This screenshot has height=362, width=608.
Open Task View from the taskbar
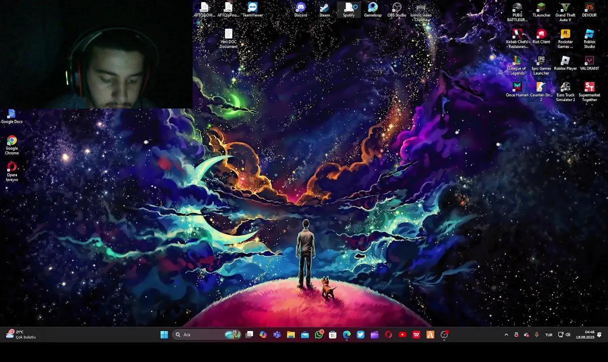point(249,334)
